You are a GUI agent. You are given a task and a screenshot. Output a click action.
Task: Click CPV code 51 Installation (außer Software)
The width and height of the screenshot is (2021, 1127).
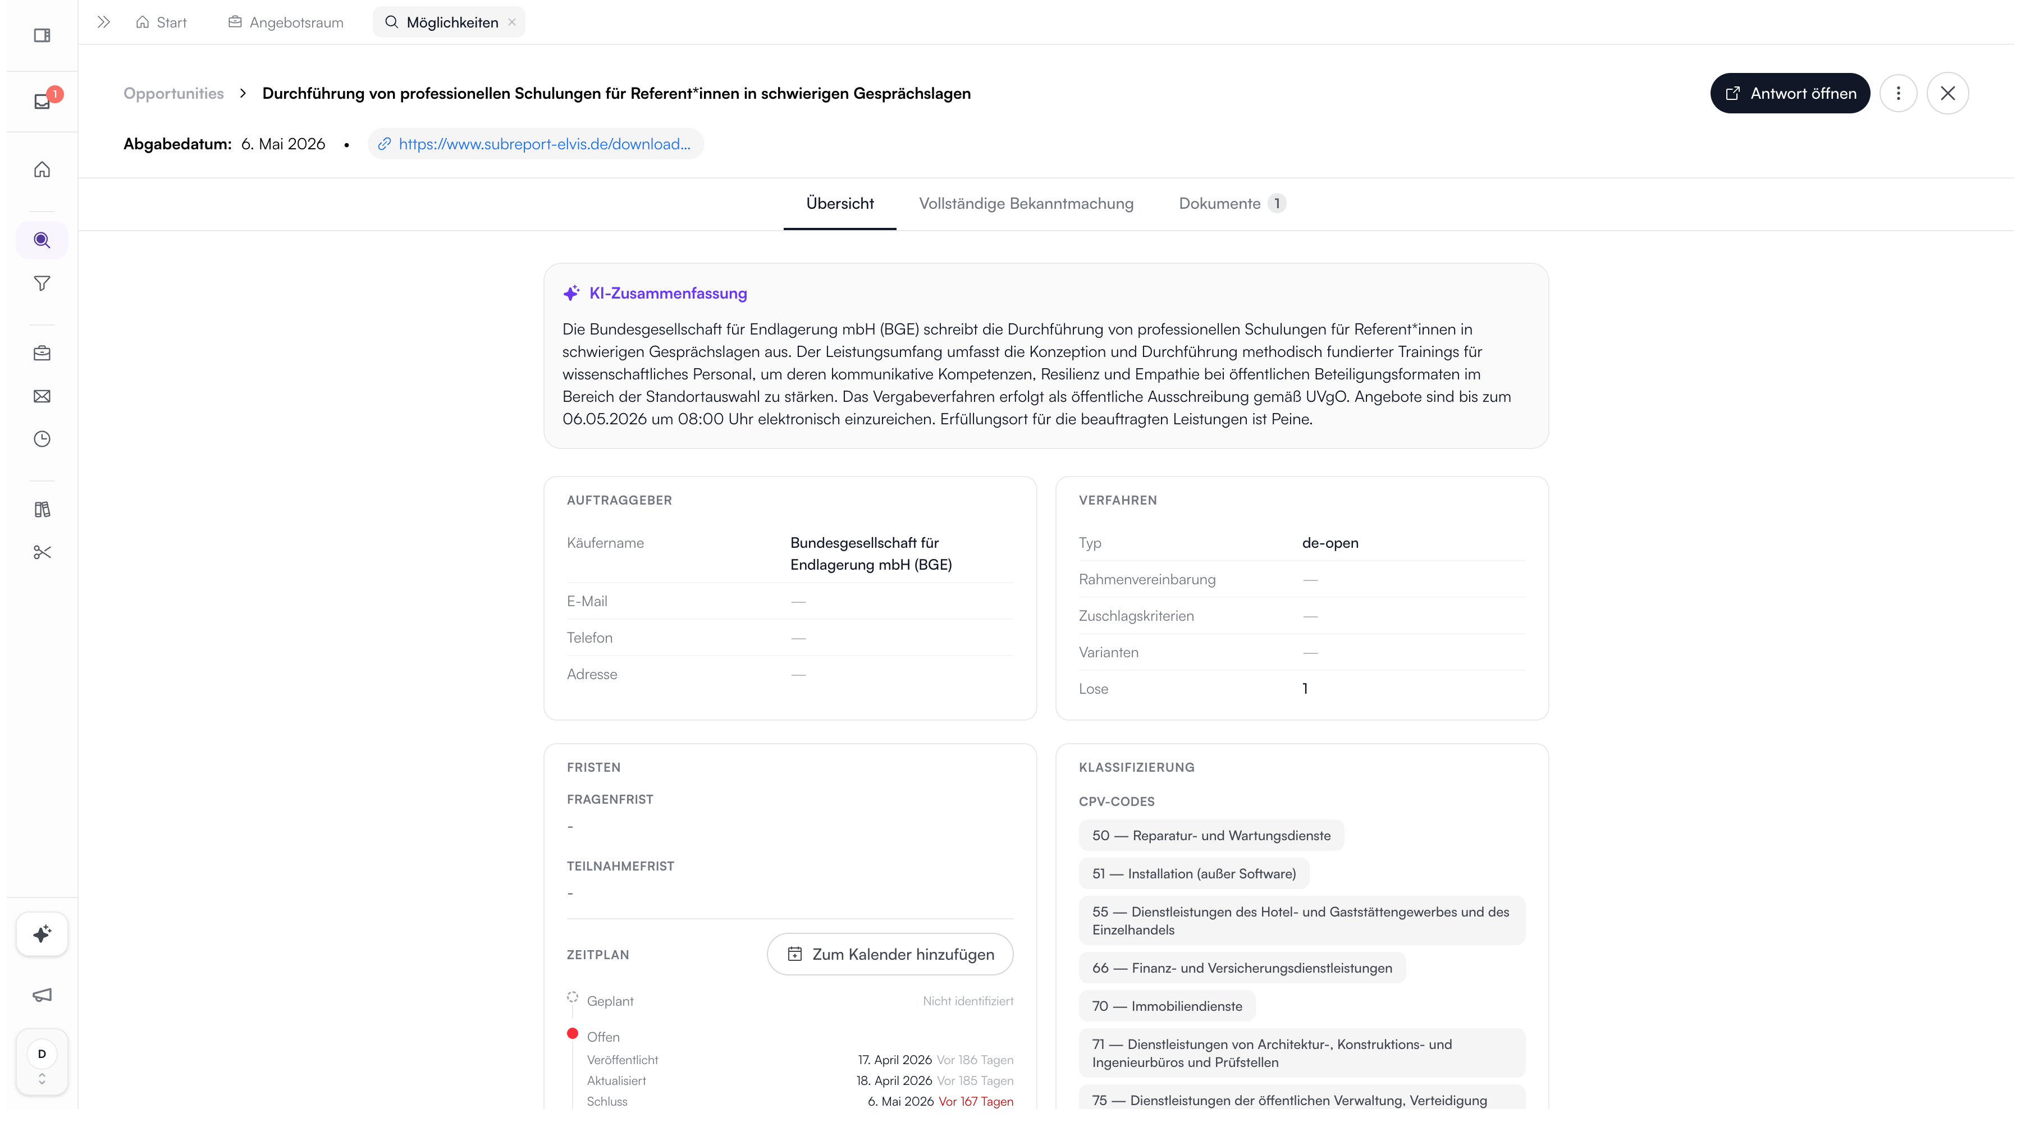tap(1194, 874)
